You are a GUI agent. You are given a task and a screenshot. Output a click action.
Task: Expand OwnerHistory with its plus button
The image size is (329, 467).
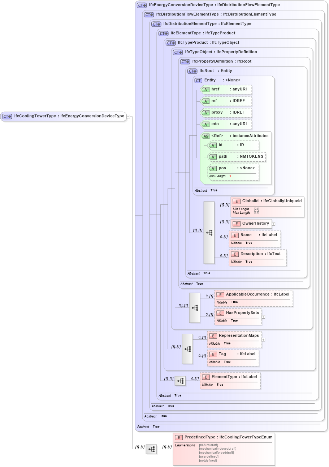[273, 224]
